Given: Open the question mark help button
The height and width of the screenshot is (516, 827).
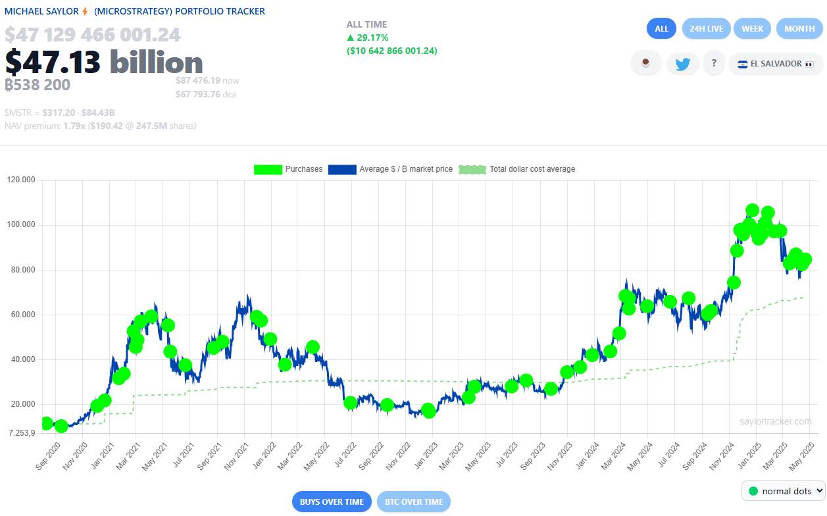Looking at the screenshot, I should point(714,64).
